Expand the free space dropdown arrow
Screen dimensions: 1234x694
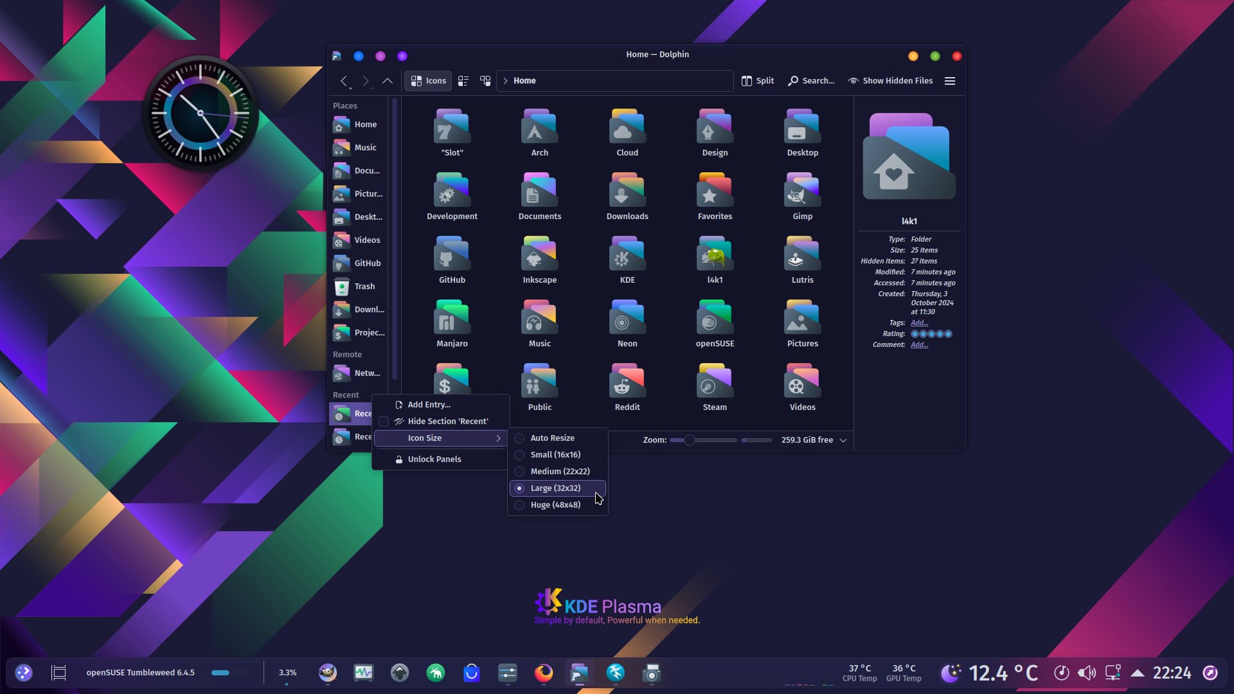843,440
